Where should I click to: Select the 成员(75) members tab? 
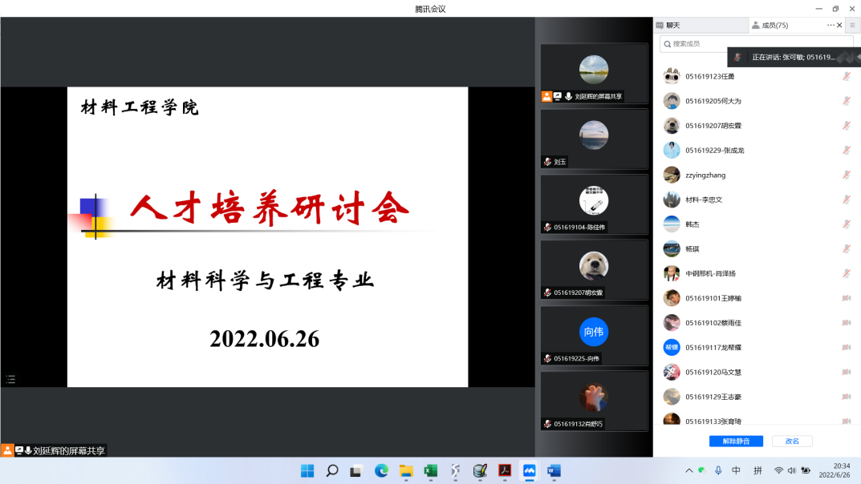click(x=770, y=26)
